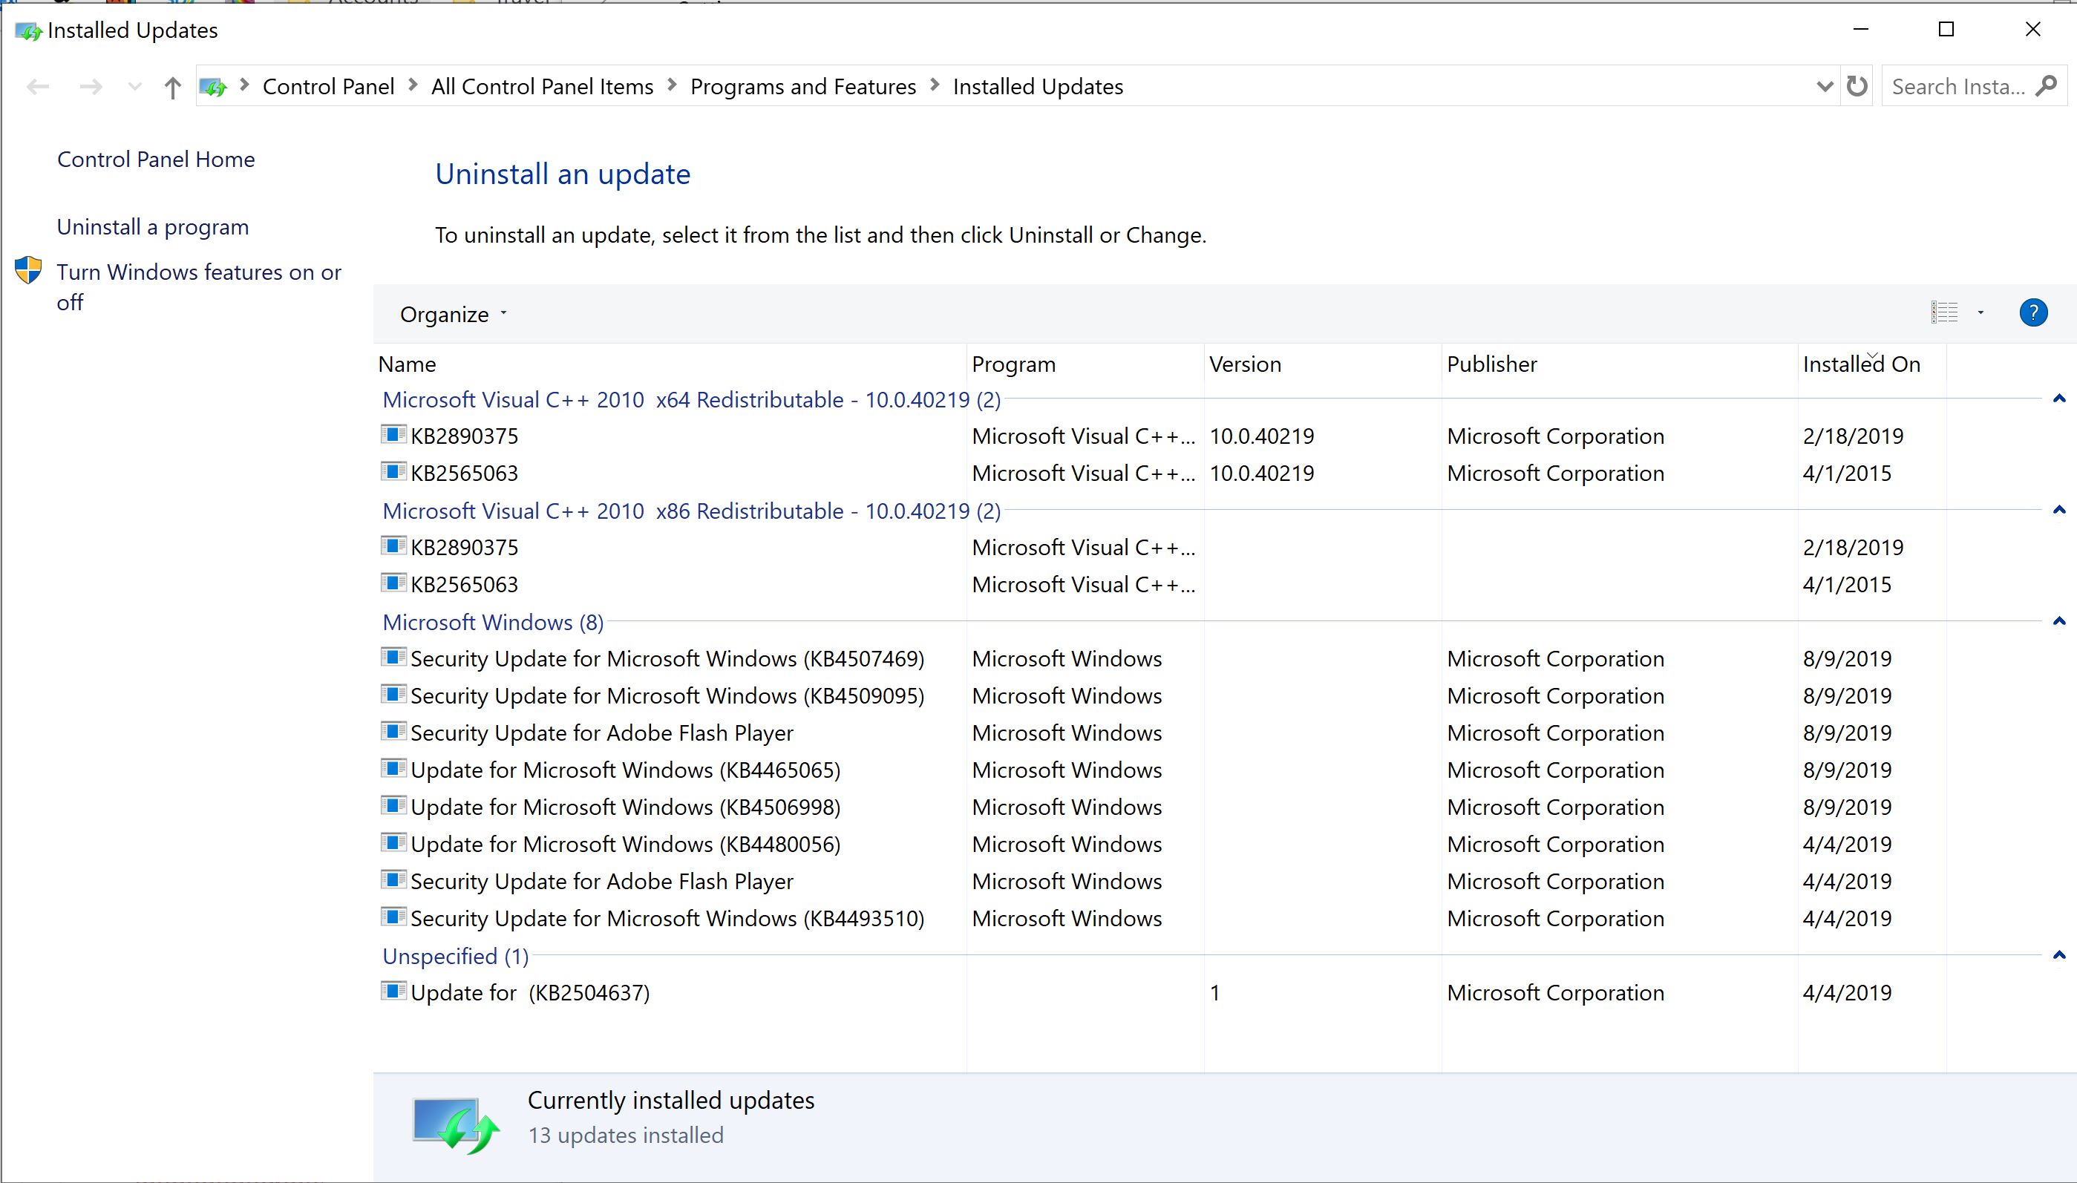Open the blue Help question mark icon
Image resolution: width=2077 pixels, height=1183 pixels.
2032,312
